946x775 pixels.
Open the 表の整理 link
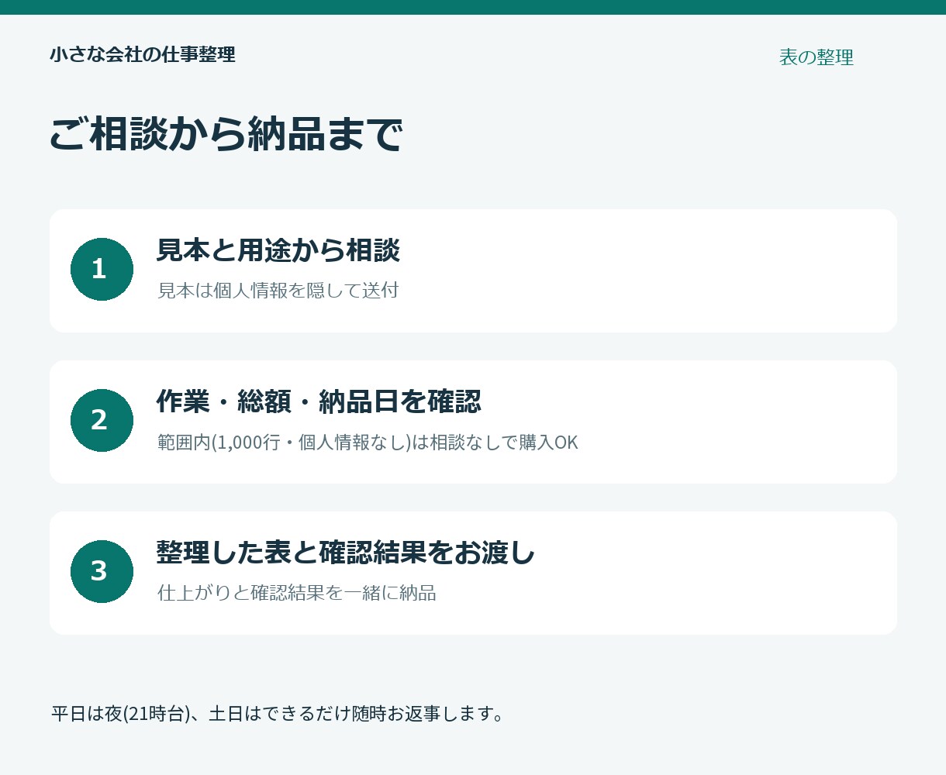click(816, 57)
